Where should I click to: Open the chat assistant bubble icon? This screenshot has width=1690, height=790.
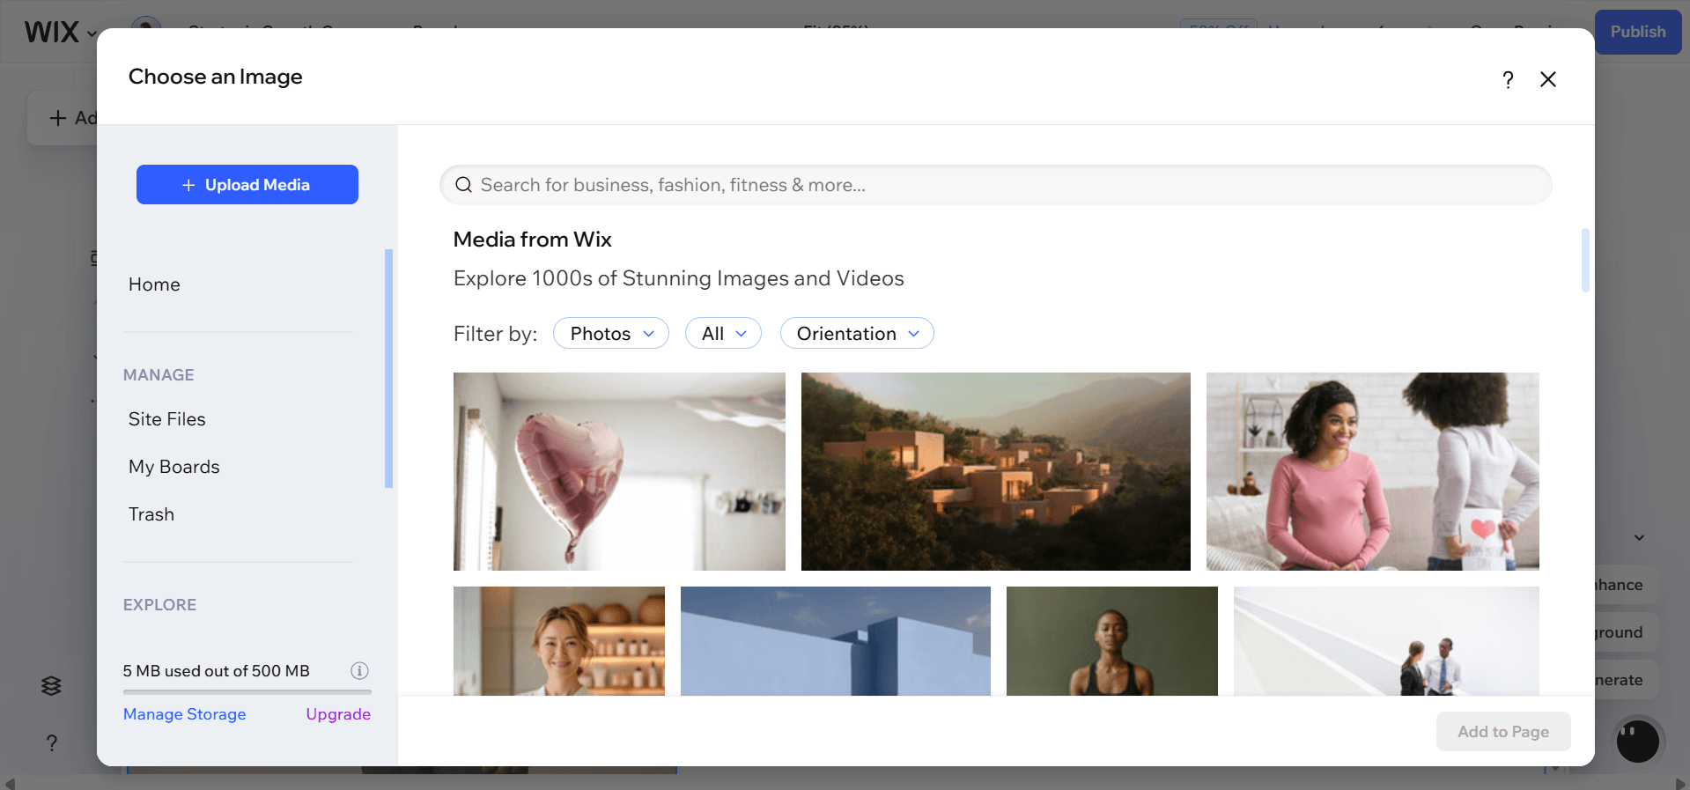pos(1638,741)
